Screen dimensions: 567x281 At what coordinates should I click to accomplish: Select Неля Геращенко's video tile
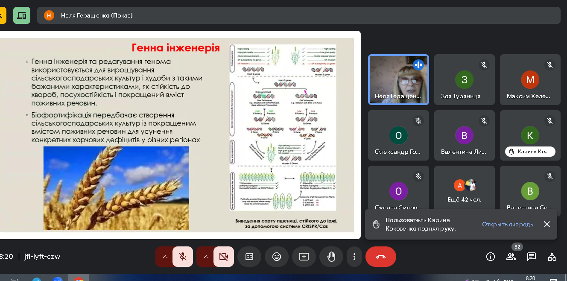click(398, 79)
